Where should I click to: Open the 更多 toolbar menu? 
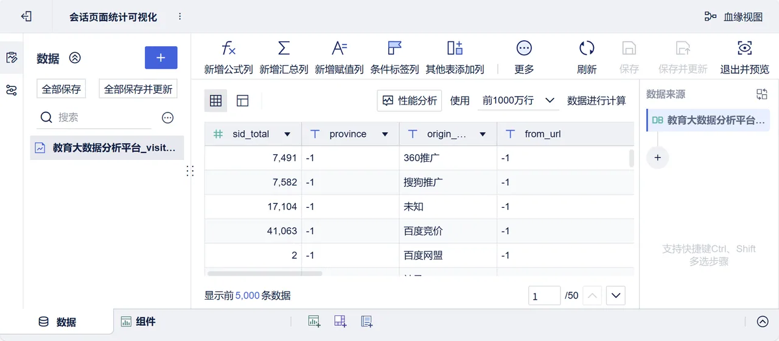[x=524, y=58]
